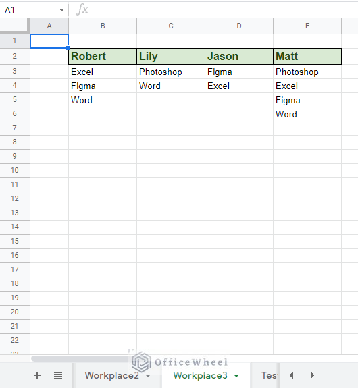
Task: Open the Name box dropdown arrow
Action: 61,10
